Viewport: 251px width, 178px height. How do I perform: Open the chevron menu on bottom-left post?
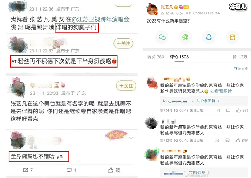pyautogui.click(x=131, y=138)
